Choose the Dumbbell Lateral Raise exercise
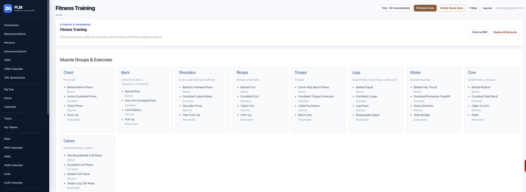This screenshot has width=526, height=192. pyautogui.click(x=198, y=96)
